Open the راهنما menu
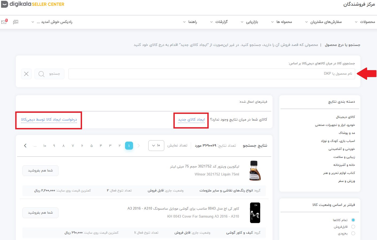 coord(190,22)
